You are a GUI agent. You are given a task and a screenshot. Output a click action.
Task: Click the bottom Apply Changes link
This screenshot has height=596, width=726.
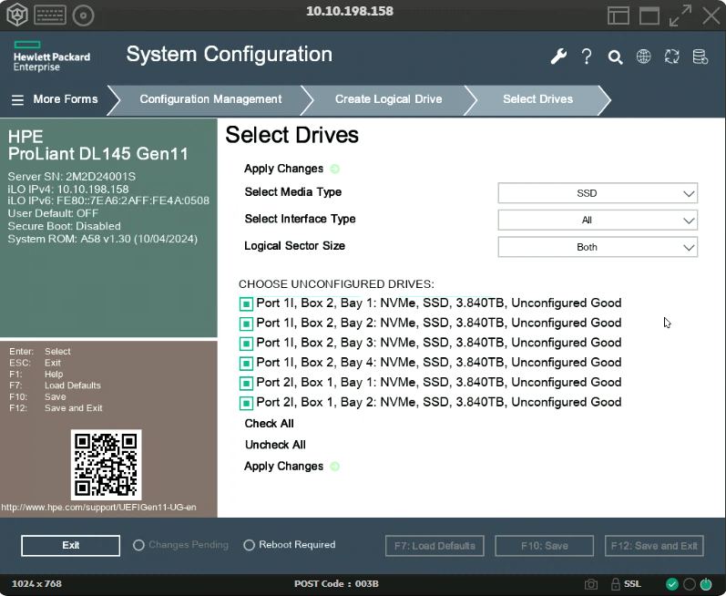point(284,467)
